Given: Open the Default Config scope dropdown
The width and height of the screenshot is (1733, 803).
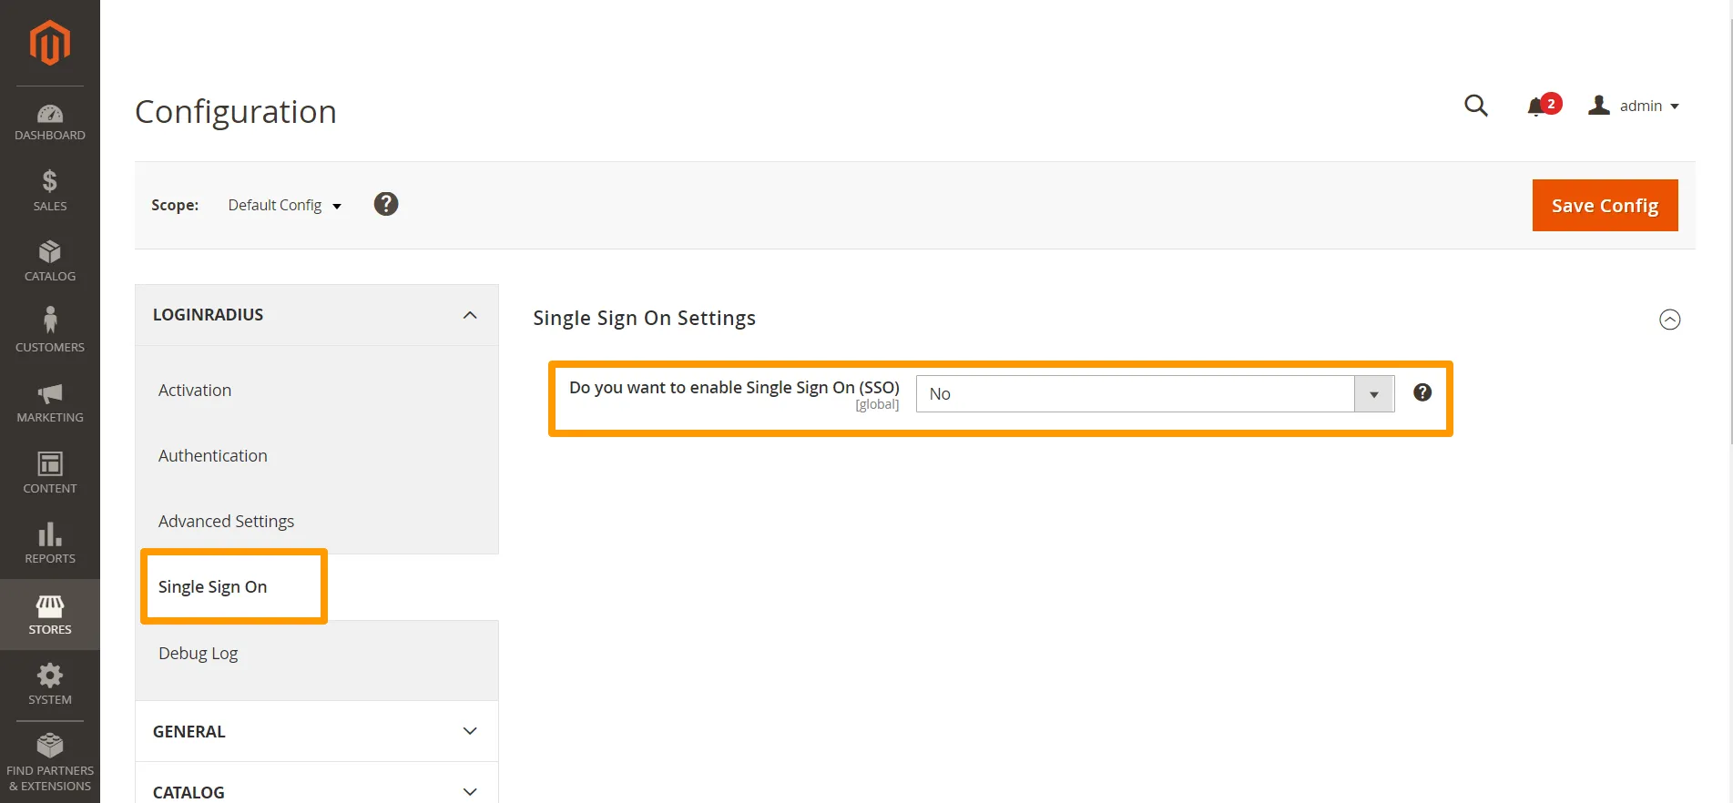Looking at the screenshot, I should click(x=284, y=206).
